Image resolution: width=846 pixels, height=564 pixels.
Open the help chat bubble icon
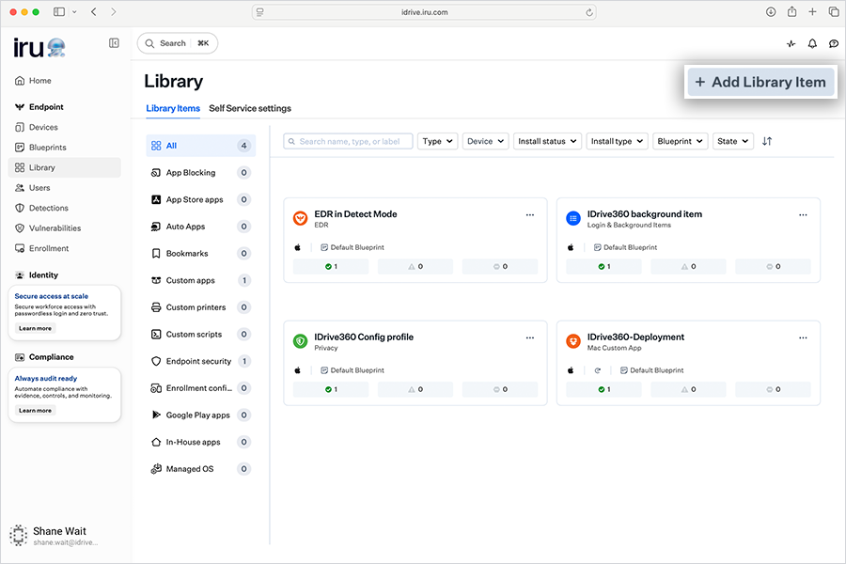(x=834, y=44)
